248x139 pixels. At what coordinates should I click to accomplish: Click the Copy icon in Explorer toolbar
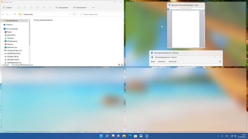click(25, 8)
